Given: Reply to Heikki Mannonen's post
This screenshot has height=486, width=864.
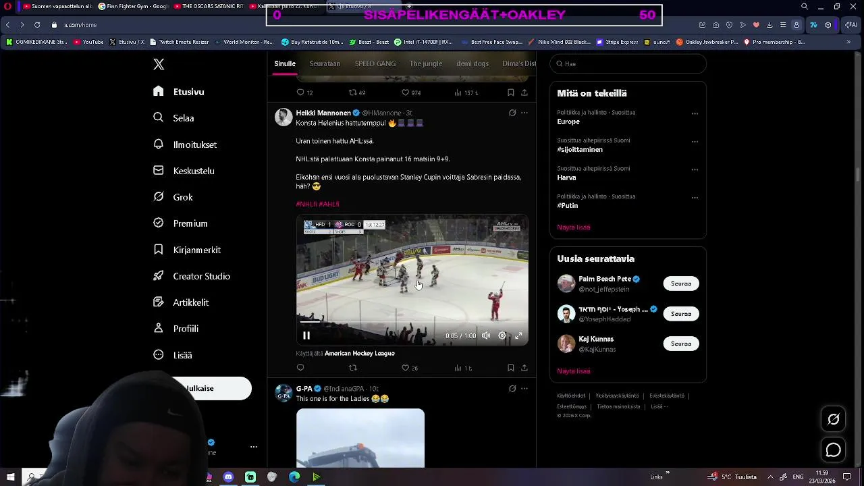Looking at the screenshot, I should coord(300,368).
